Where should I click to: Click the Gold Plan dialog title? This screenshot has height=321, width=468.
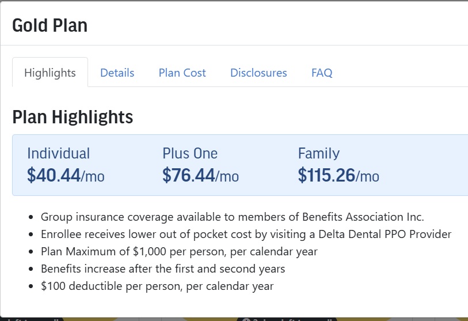pyautogui.click(x=50, y=25)
